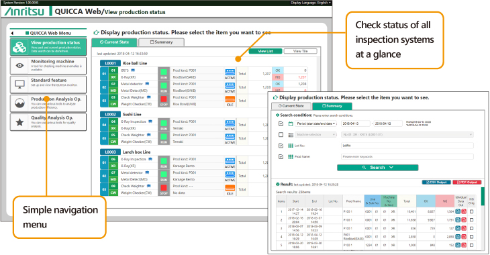Image resolution: width=490 pixels, height=255 pixels.
Task: Click the green Search button
Action: [x=377, y=168]
